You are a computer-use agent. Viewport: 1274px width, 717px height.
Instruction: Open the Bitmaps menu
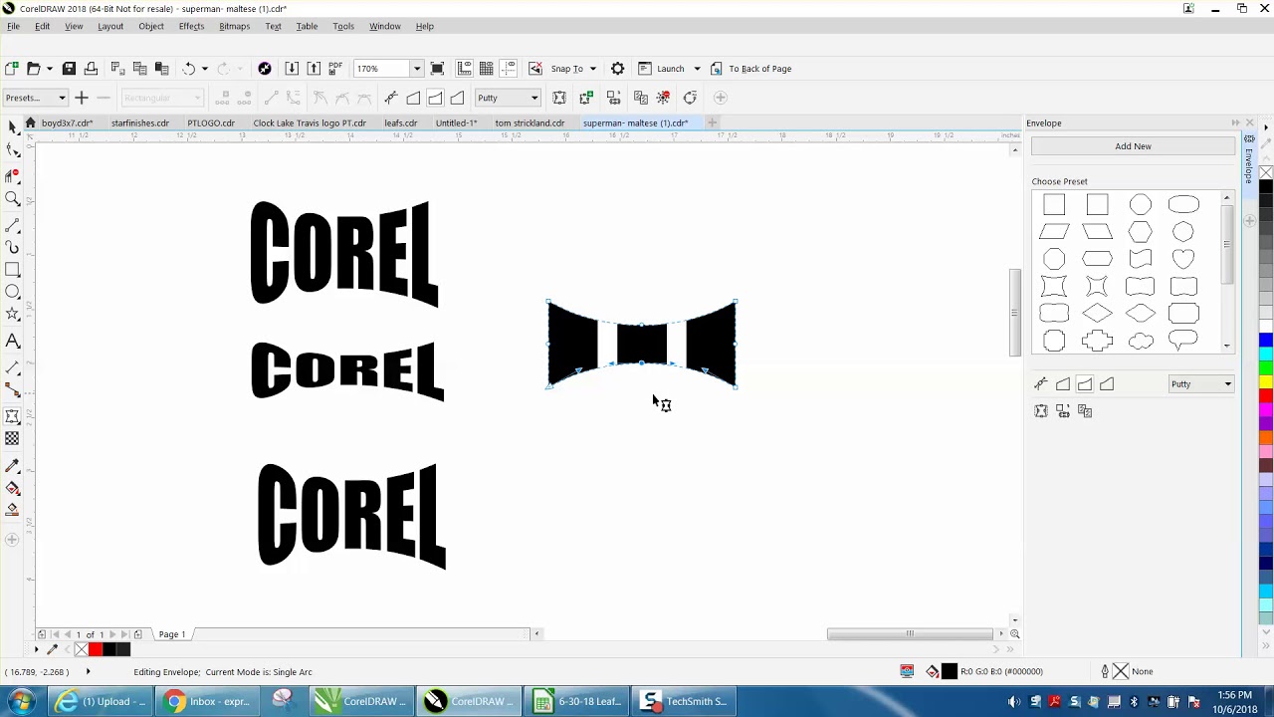pos(235,26)
